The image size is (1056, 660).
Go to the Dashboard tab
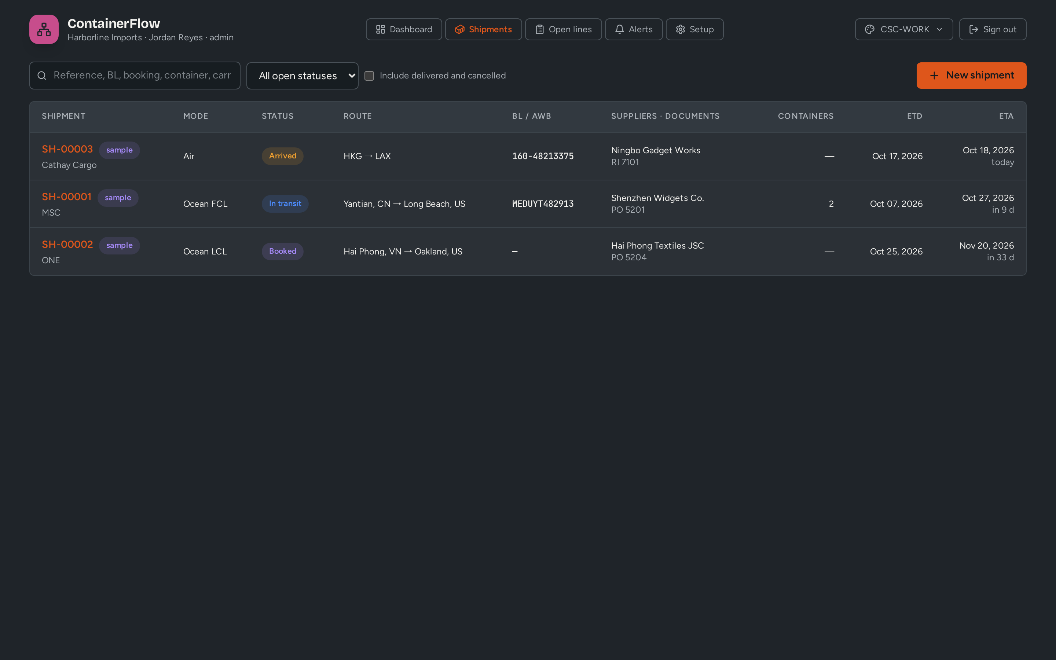click(404, 29)
